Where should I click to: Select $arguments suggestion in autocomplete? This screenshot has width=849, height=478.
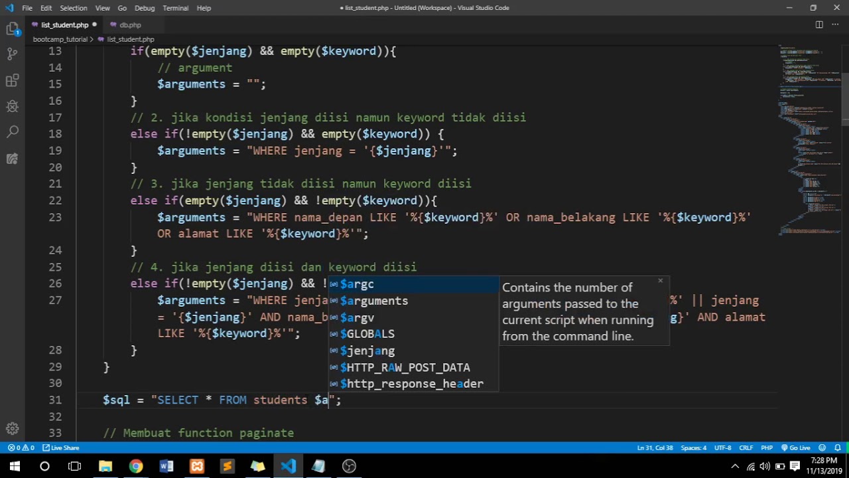pos(414,301)
